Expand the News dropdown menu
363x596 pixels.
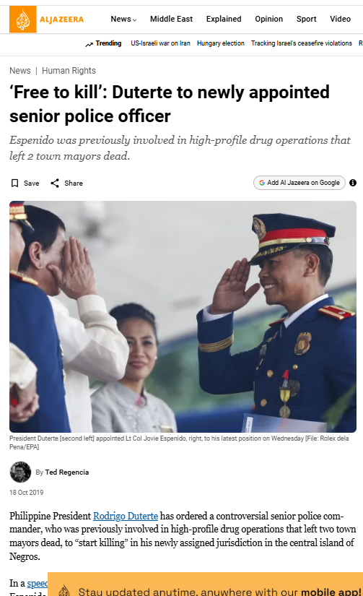123,19
